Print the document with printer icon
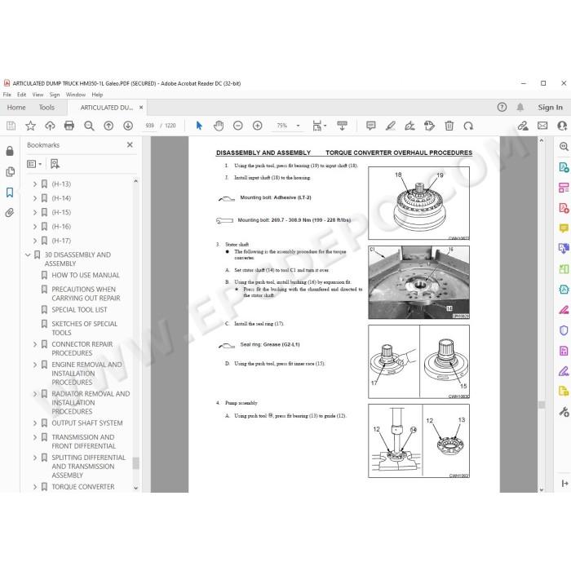The height and width of the screenshot is (571, 571). (x=69, y=126)
